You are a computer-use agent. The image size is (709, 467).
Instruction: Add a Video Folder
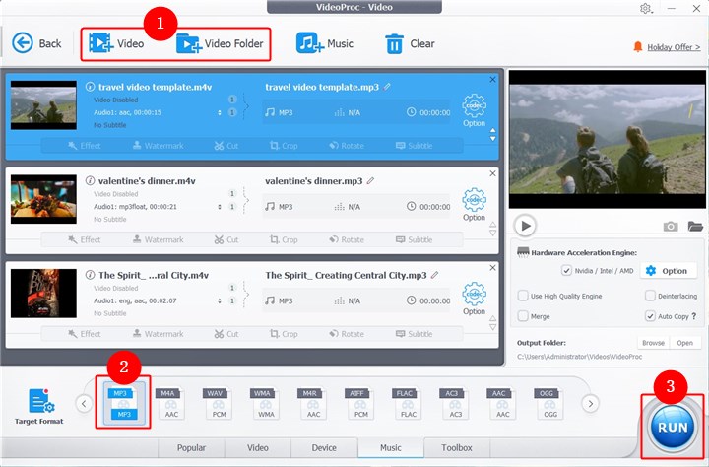pos(220,43)
